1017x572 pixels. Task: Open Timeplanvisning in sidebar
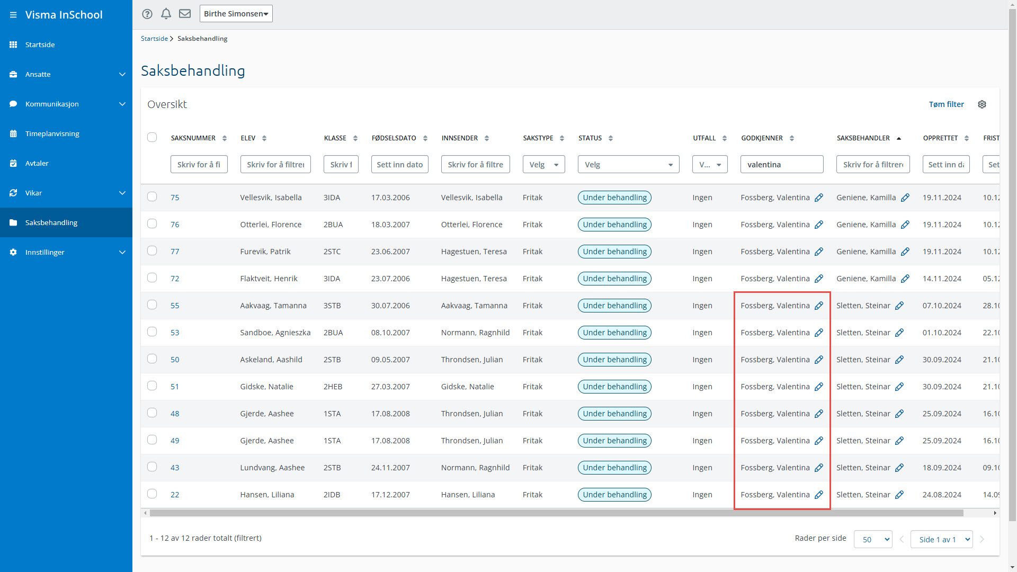52,133
